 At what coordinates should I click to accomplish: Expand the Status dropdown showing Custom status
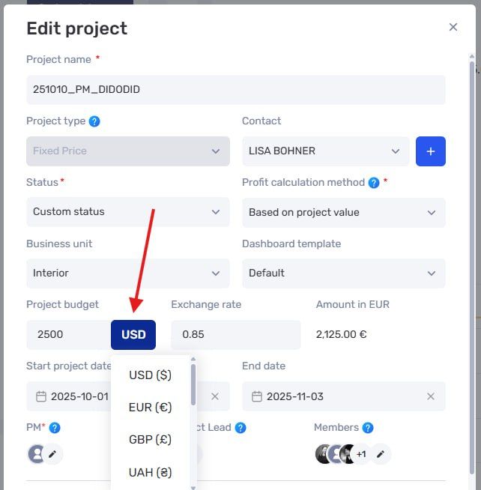128,212
